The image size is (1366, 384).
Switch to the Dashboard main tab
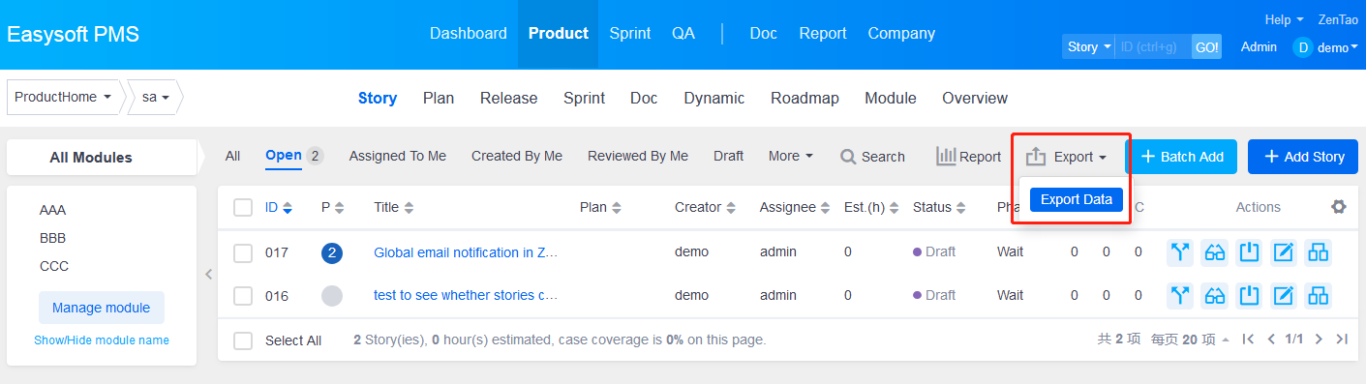tap(469, 34)
